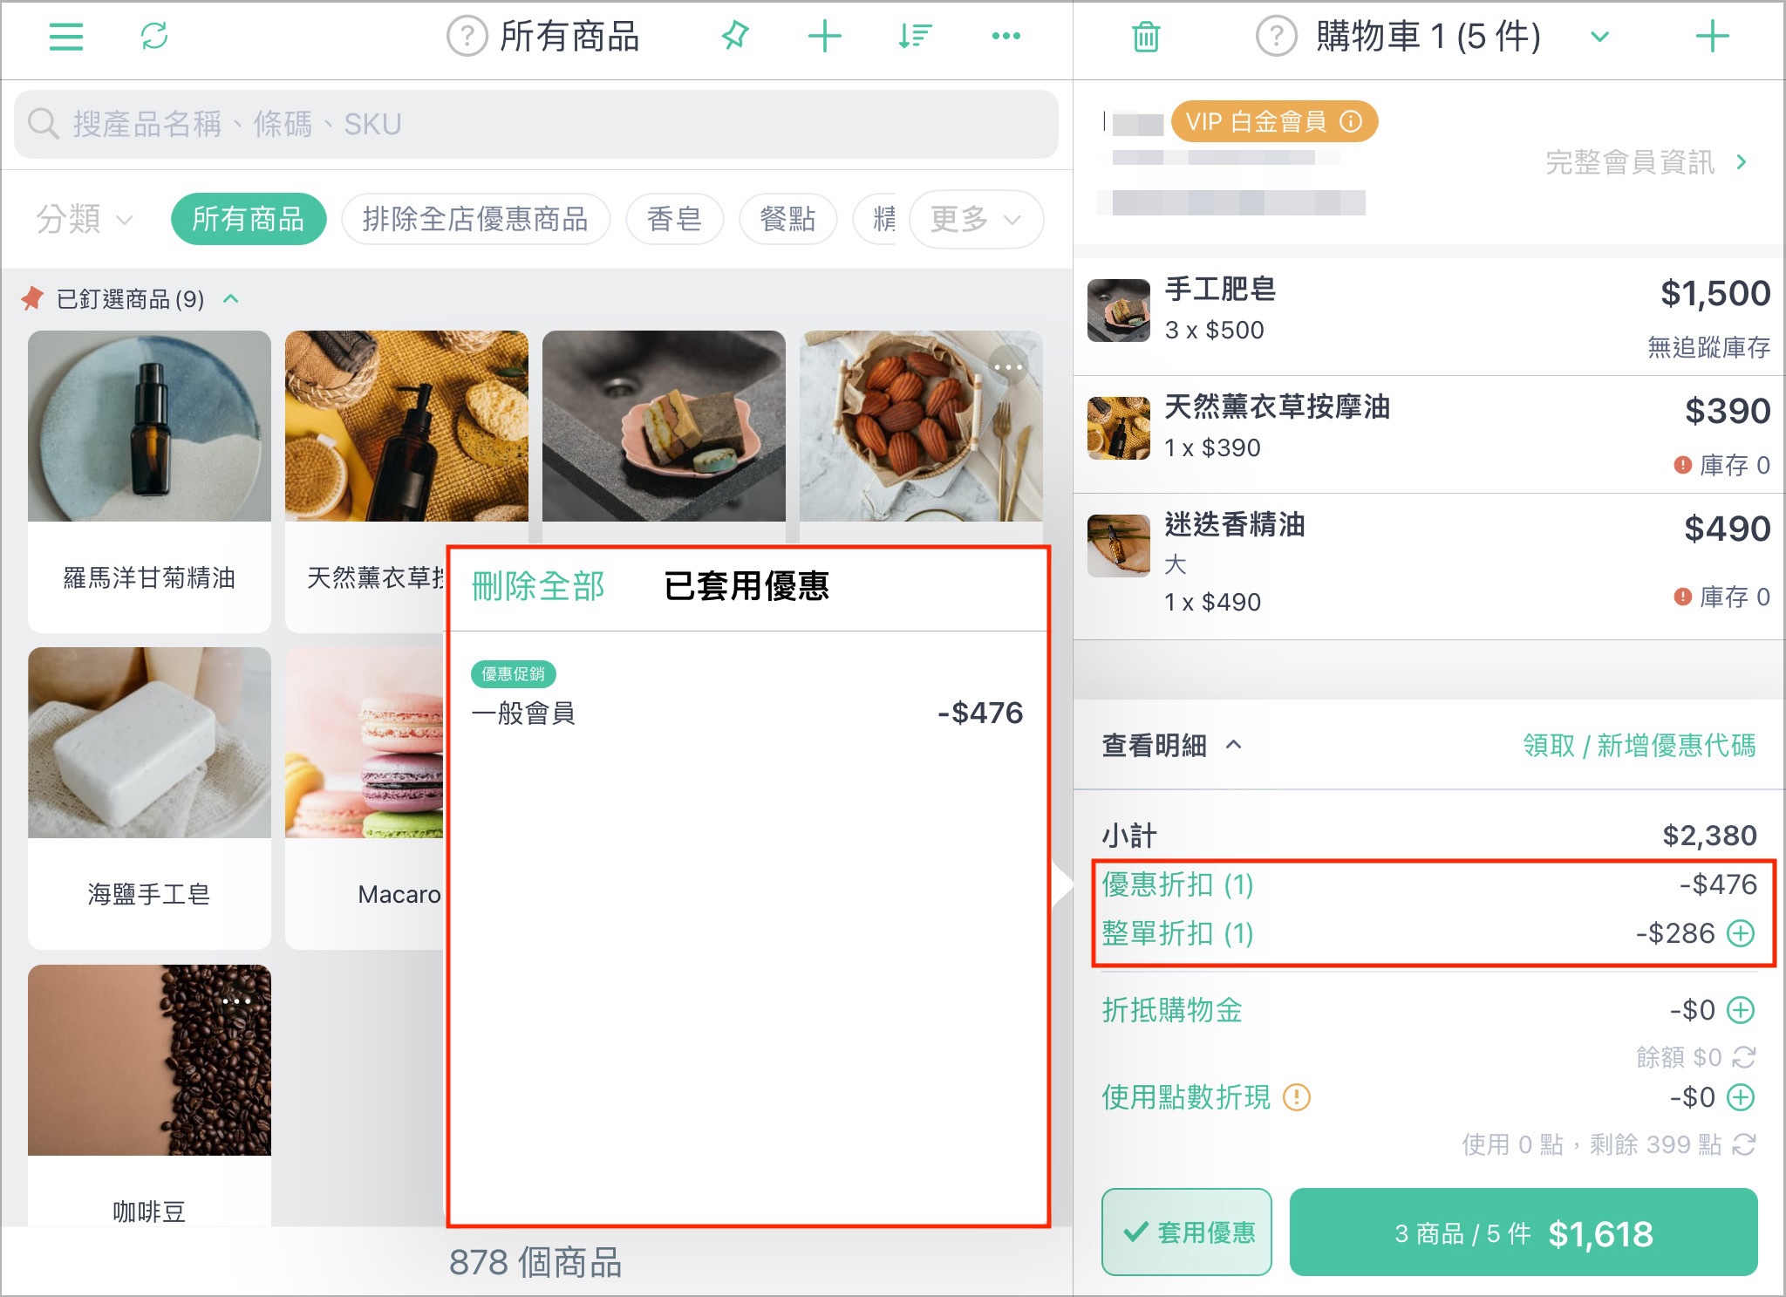
Task: Refresh 餘額 store credit balance
Action: [x=1743, y=1057]
